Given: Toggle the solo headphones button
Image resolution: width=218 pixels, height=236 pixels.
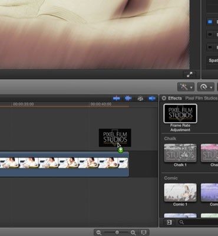Looking at the screenshot, I should point(140,99).
